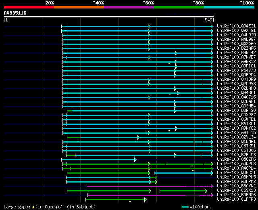This screenshot has height=210, width=258.
Task: Select the UniRef100_Q9FPP4 label
Action: pyautogui.click(x=236, y=75)
